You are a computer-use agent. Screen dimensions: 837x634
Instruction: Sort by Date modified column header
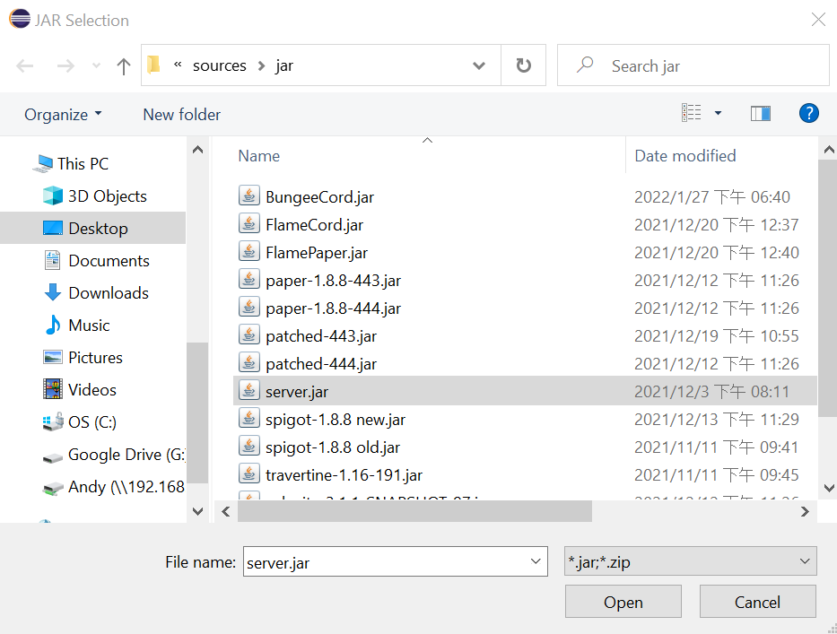pyautogui.click(x=684, y=156)
